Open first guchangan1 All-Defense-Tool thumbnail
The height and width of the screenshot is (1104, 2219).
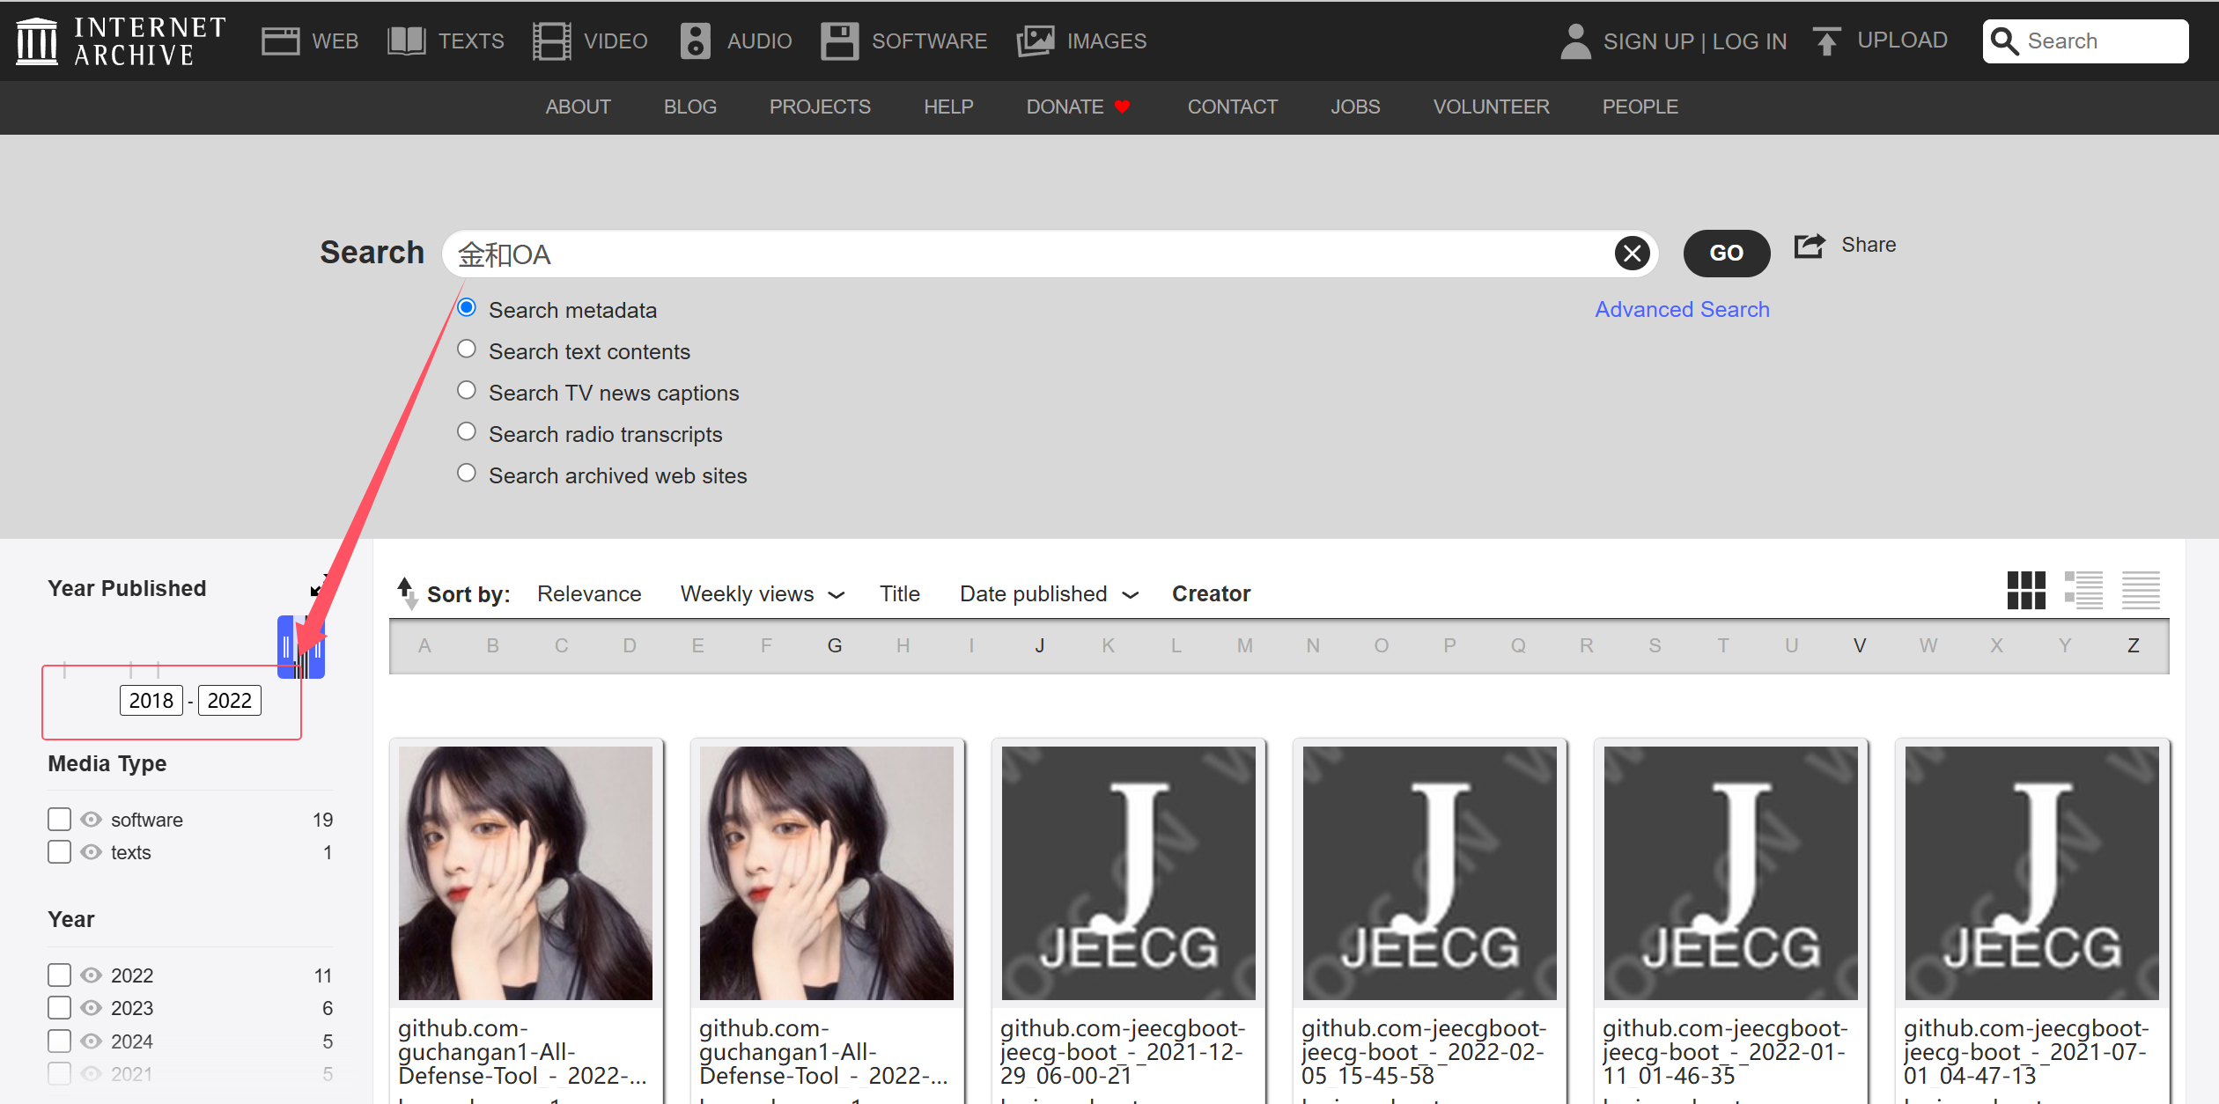tap(526, 872)
